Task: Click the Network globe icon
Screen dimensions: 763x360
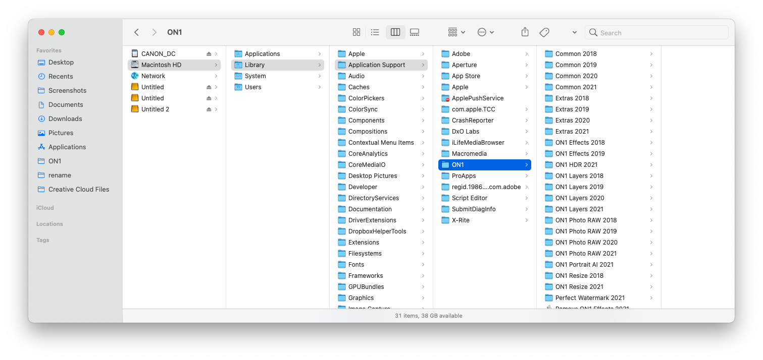Action: coord(135,76)
